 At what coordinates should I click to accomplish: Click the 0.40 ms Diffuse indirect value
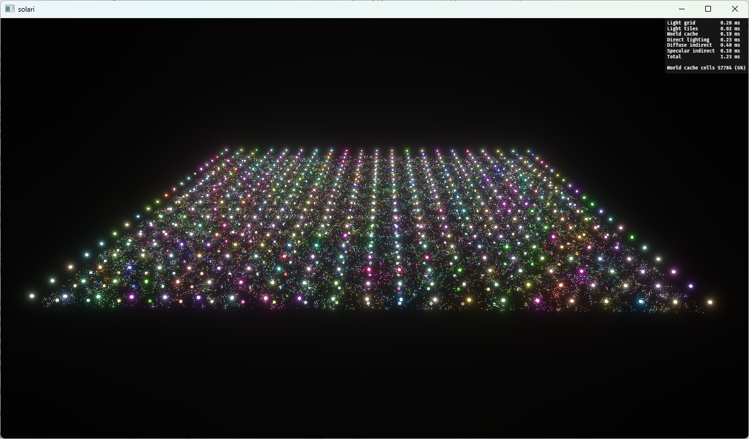pyautogui.click(x=730, y=45)
